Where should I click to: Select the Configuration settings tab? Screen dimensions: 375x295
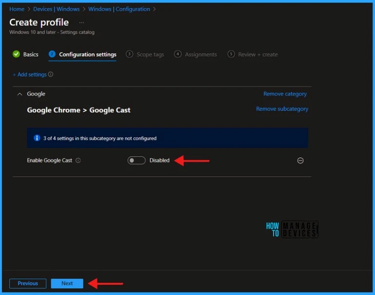tap(82, 55)
